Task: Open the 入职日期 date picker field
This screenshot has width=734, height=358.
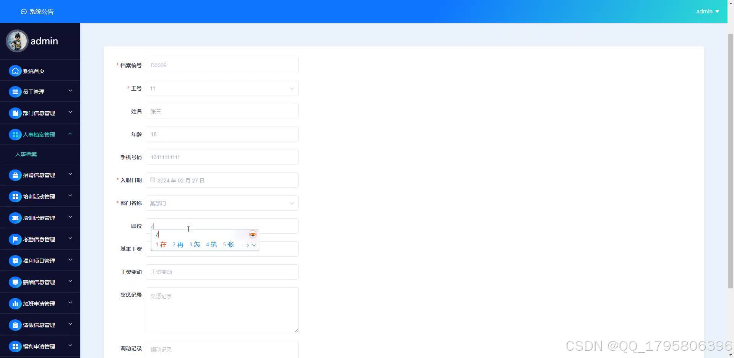Action: click(x=222, y=180)
